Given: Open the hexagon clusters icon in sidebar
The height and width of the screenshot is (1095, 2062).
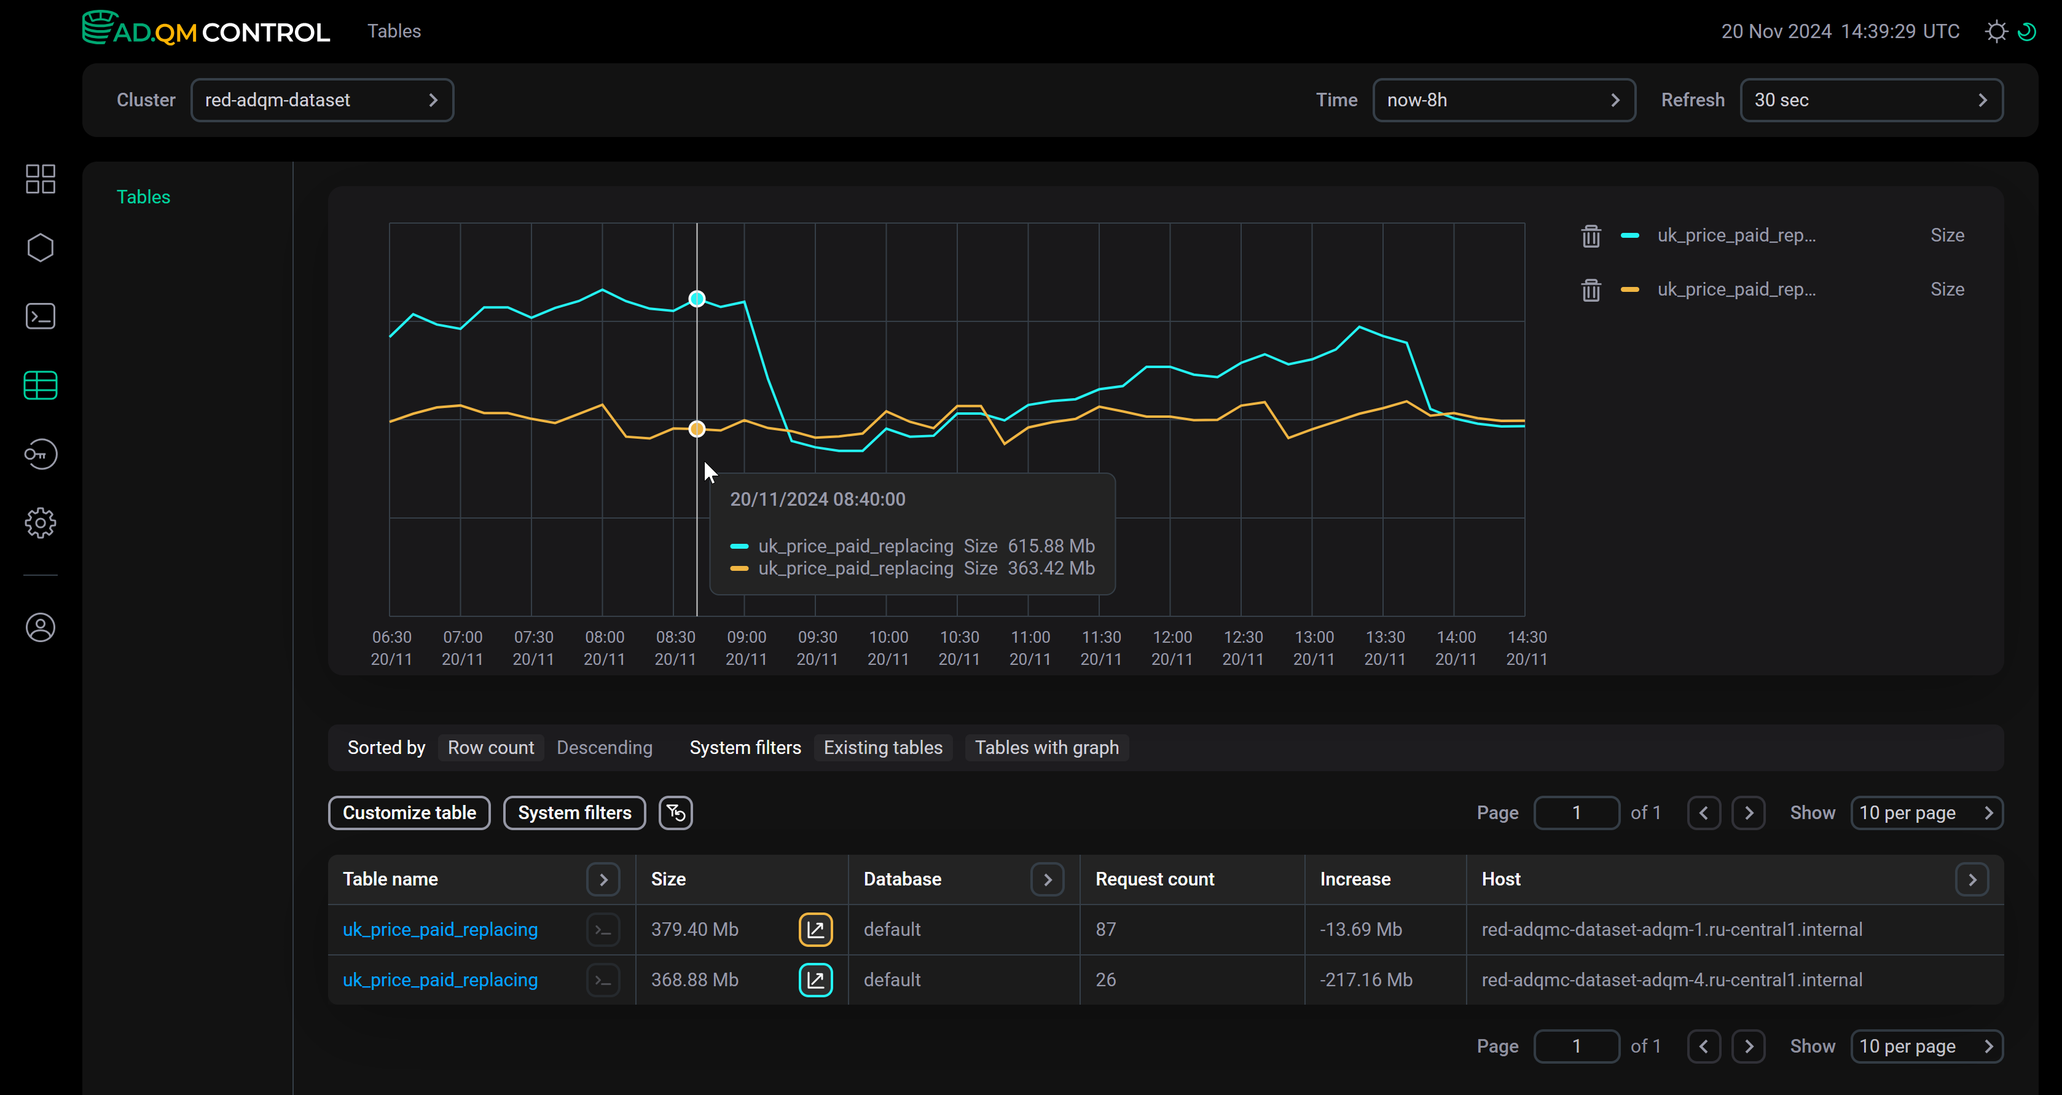Looking at the screenshot, I should pyautogui.click(x=40, y=248).
